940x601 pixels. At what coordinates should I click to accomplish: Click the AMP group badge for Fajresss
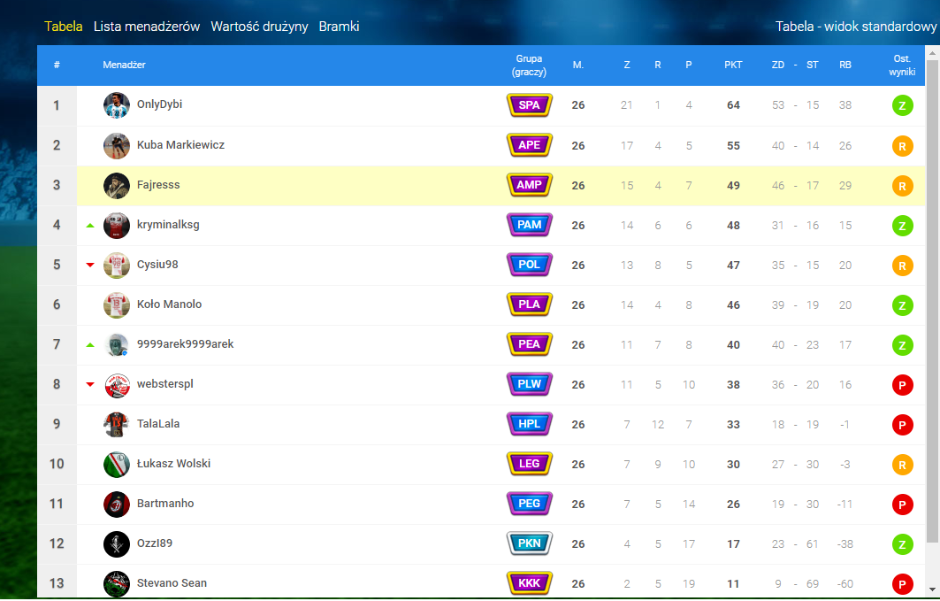click(529, 185)
